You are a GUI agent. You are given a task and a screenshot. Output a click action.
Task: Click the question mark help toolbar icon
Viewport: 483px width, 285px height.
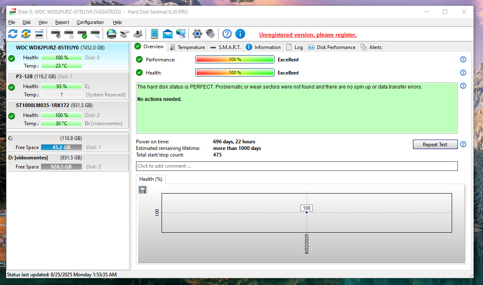[x=227, y=34]
